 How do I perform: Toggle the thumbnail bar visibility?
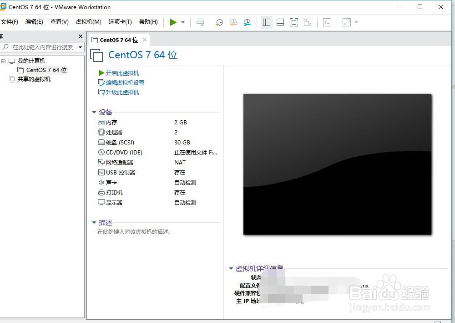click(280, 22)
